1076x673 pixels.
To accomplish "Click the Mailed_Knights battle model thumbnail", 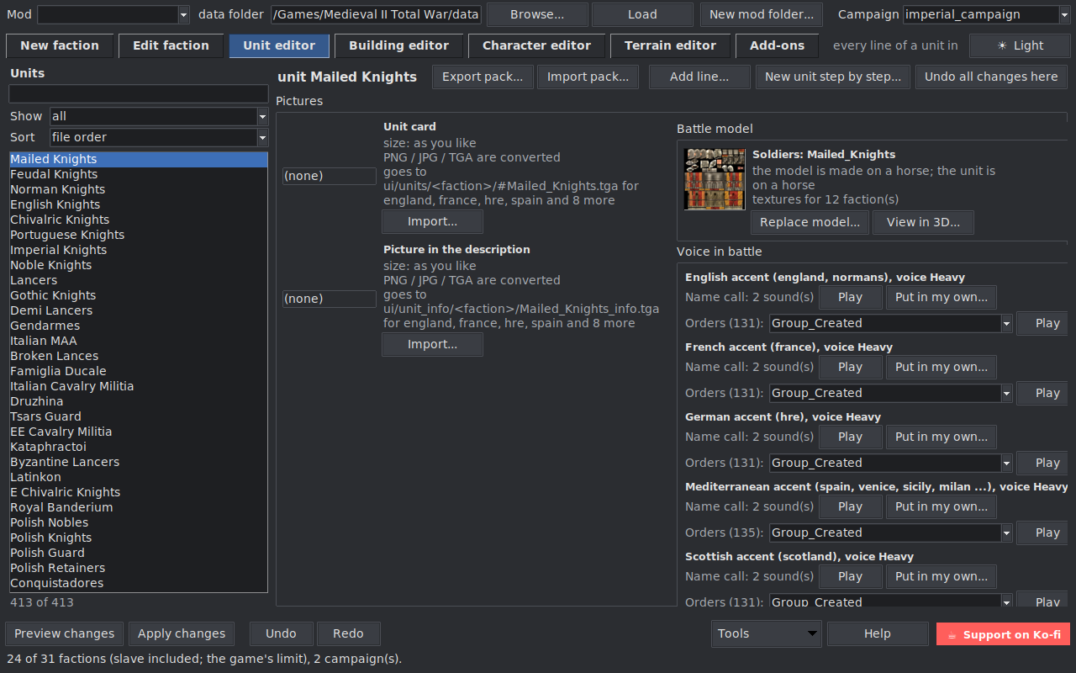I will pyautogui.click(x=715, y=179).
